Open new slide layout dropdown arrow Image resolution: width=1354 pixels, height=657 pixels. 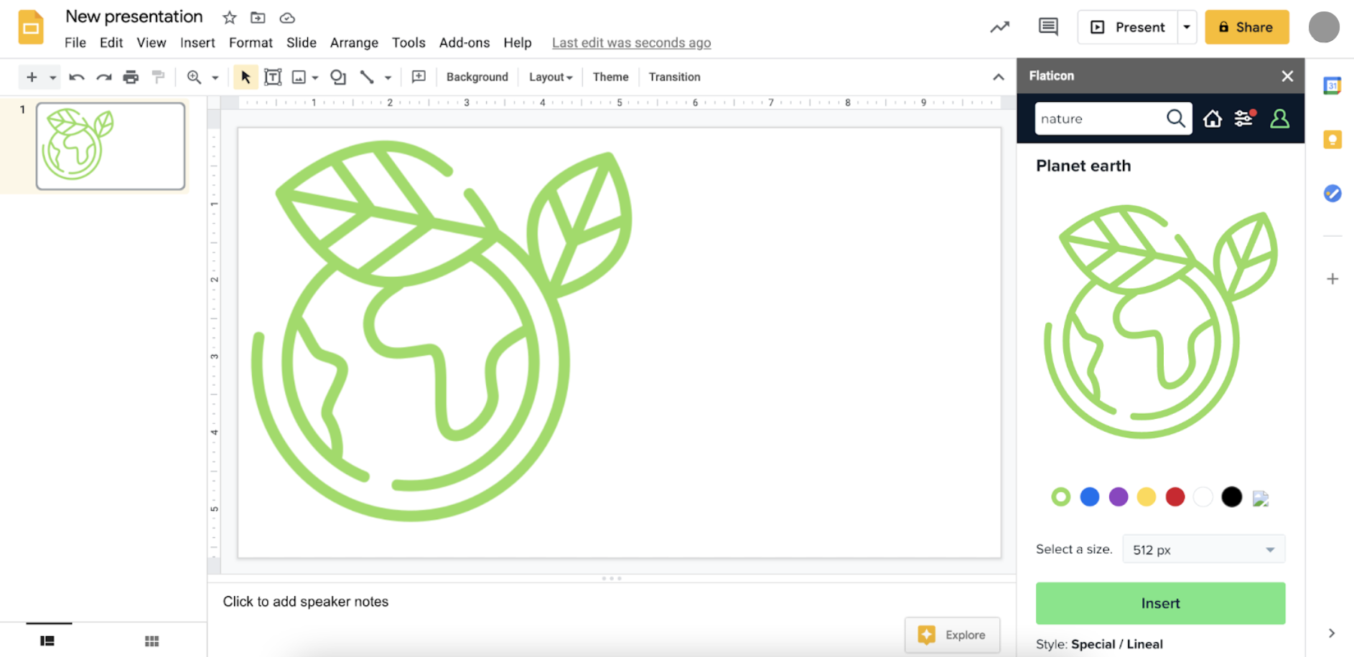[x=52, y=77]
